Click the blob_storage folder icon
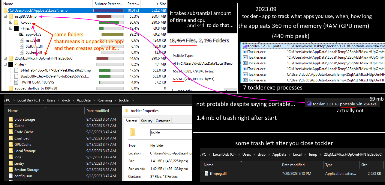 11,119
